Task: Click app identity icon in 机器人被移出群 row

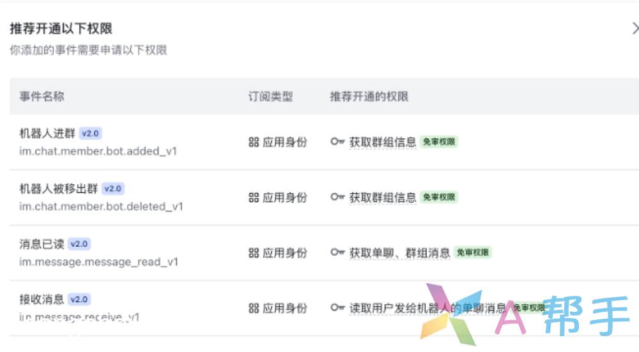Action: (254, 198)
